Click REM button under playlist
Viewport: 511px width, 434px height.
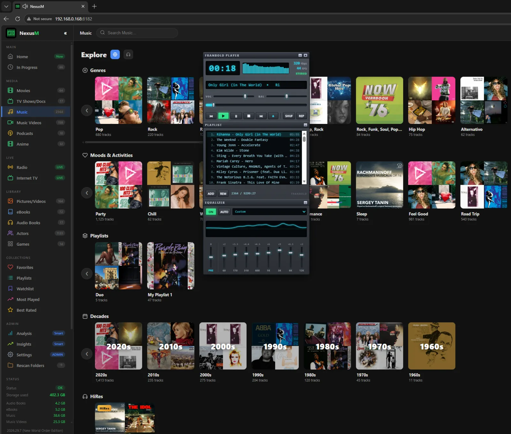click(x=223, y=194)
